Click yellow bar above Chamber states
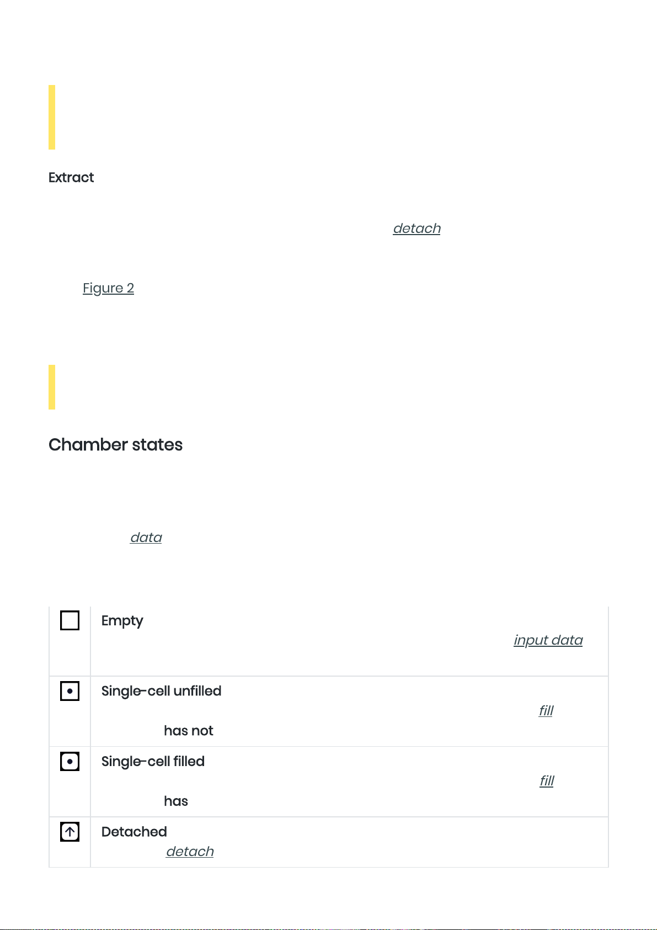The height and width of the screenshot is (930, 657). [x=52, y=387]
